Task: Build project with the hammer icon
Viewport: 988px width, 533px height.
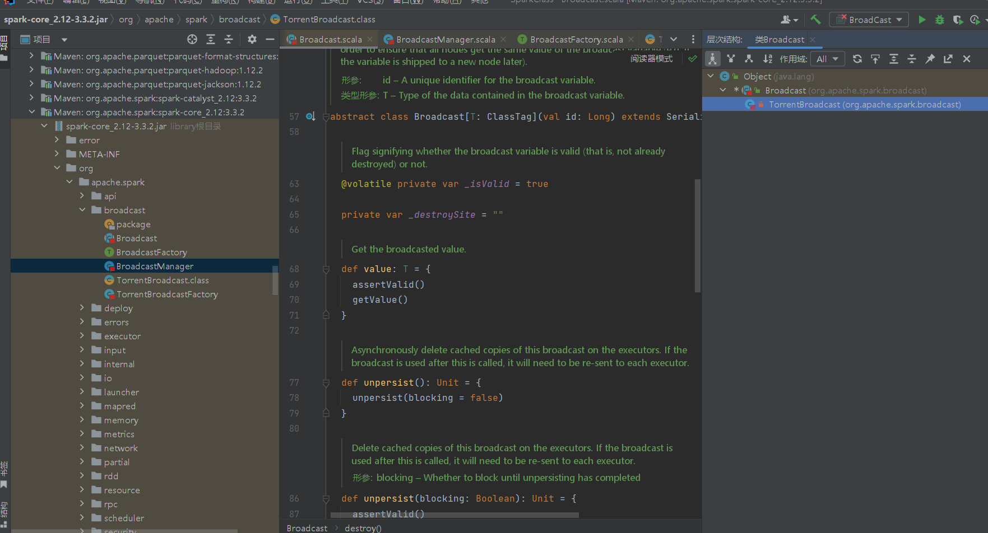Action: 815,20
